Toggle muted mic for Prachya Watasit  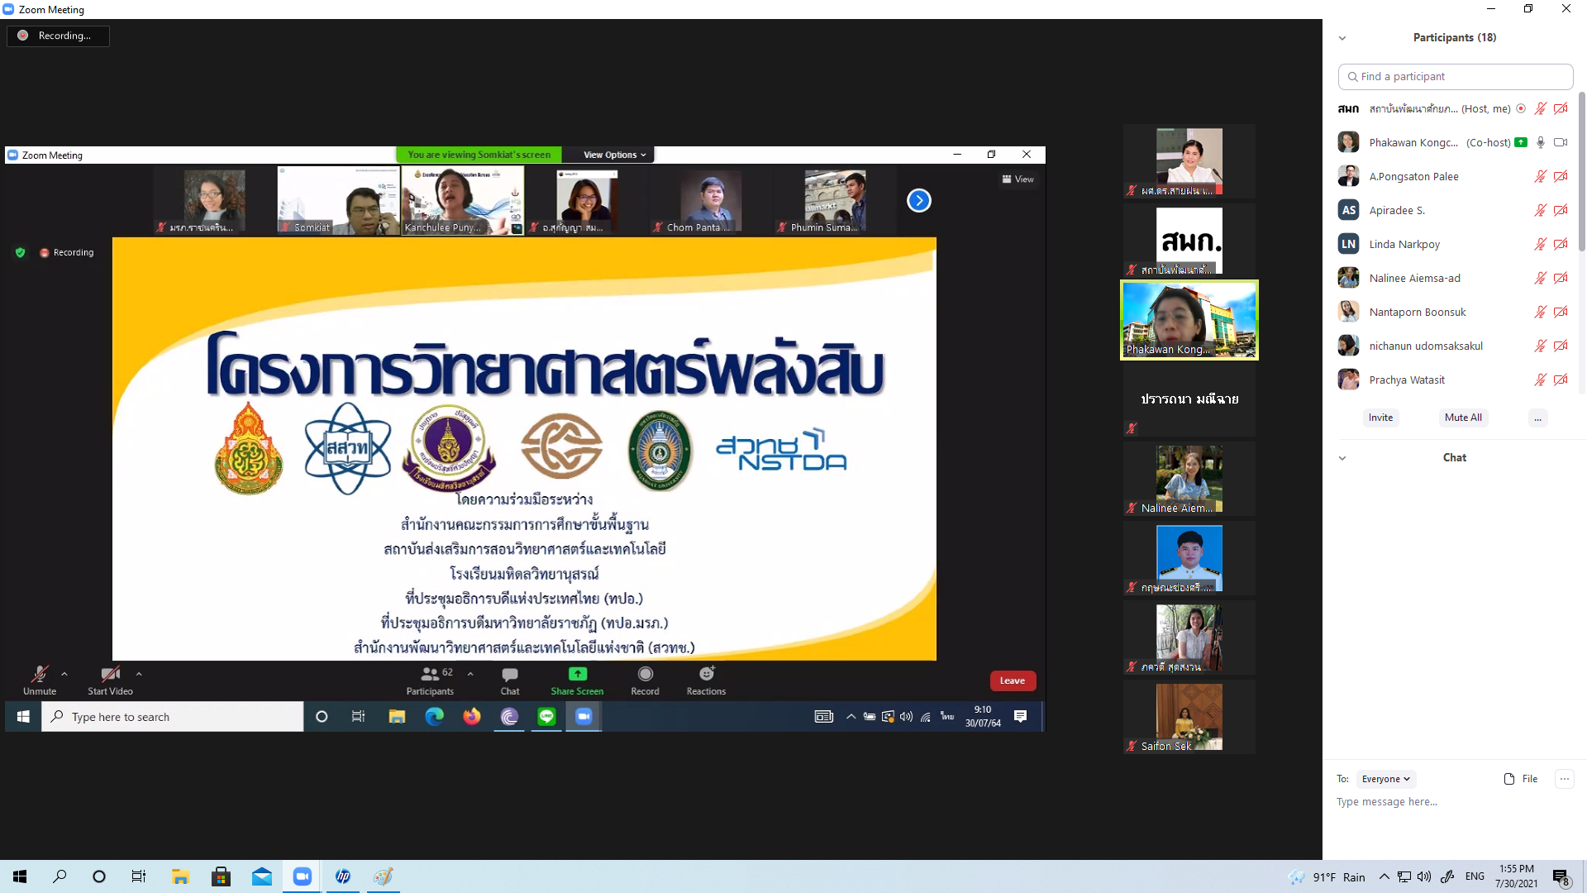1541,380
